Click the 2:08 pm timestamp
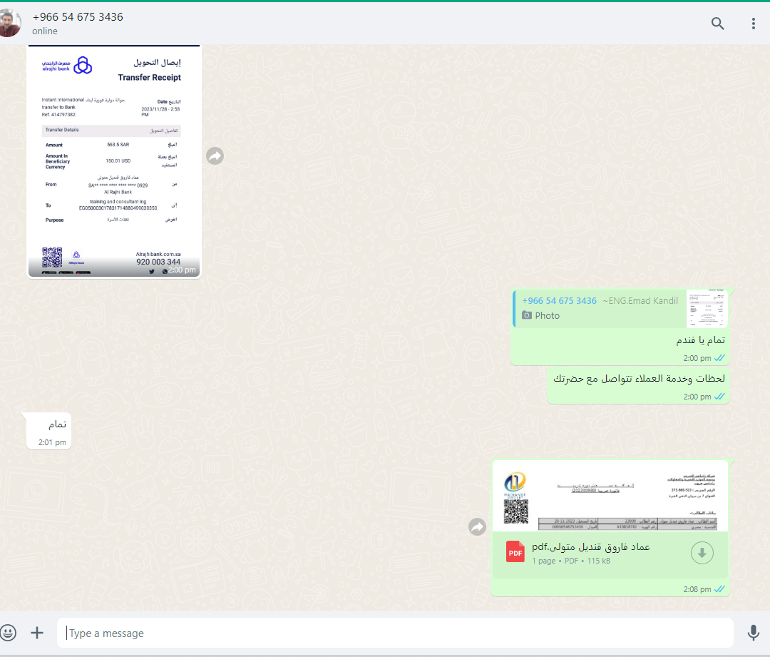 tap(697, 589)
